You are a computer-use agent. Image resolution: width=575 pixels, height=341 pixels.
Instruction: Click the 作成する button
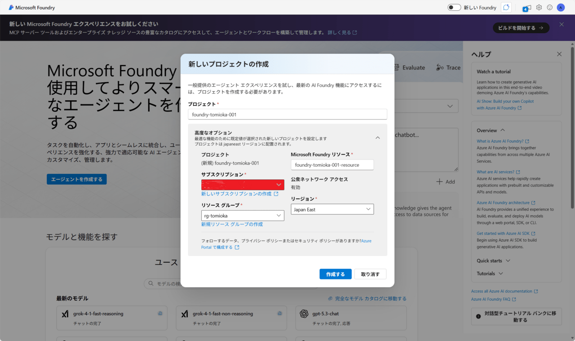pos(335,274)
